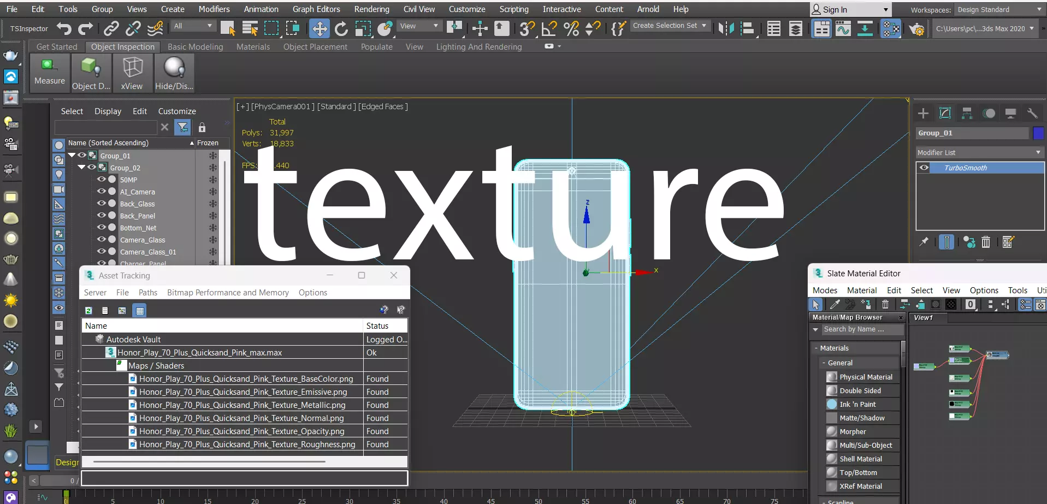
Task: Click the blue object color swatch
Action: click(1038, 133)
